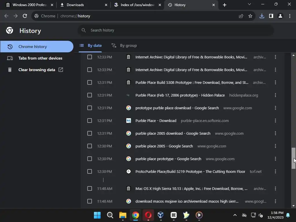Open Purble Place Hidden Palace link
The height and width of the screenshot is (222, 296).
coord(180,95)
